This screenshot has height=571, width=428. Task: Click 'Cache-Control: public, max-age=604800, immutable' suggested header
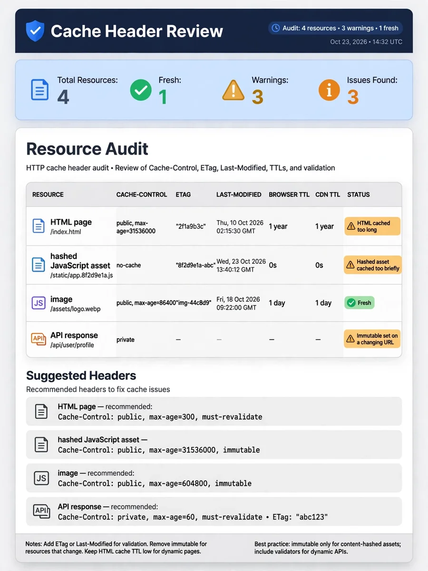(x=155, y=483)
